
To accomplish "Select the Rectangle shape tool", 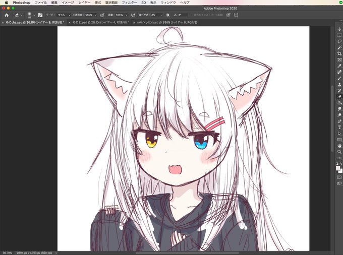I will 339,140.
